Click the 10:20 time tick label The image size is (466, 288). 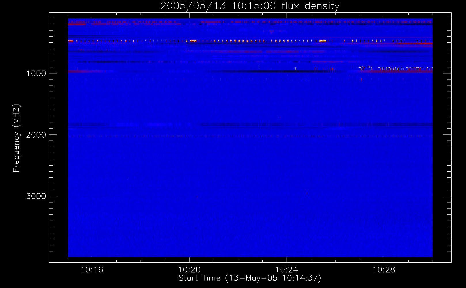[189, 270]
